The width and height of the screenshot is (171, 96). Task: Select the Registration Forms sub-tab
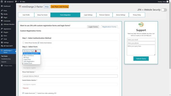click(x=109, y=27)
